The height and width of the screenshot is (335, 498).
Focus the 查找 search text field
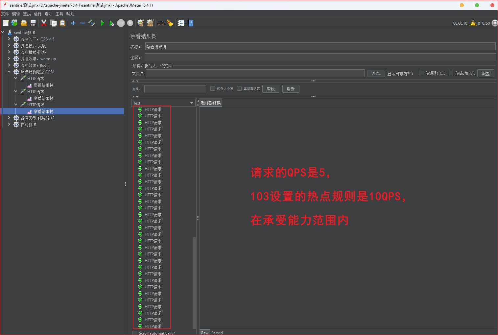point(175,89)
